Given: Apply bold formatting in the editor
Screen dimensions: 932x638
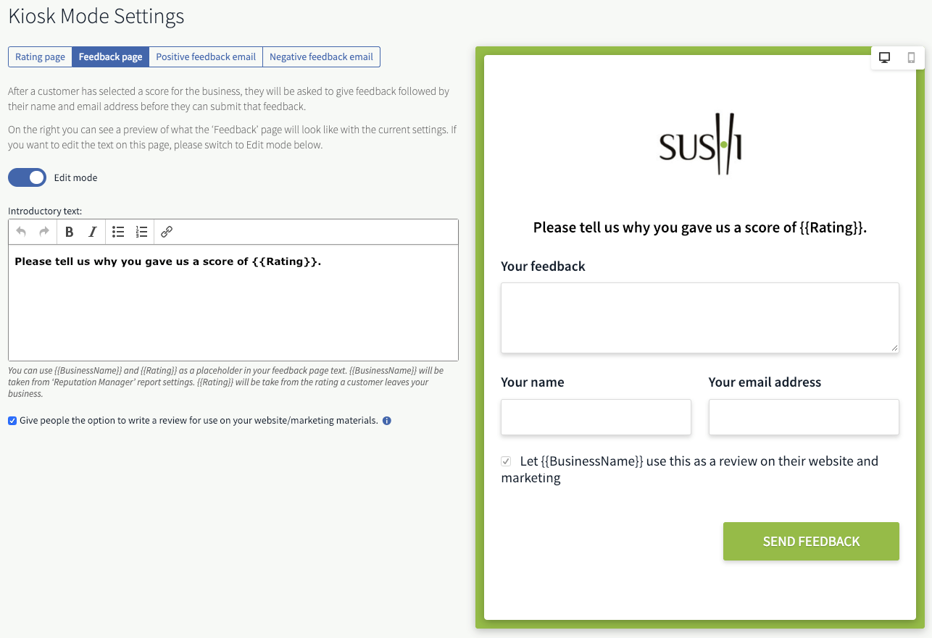Looking at the screenshot, I should (70, 232).
